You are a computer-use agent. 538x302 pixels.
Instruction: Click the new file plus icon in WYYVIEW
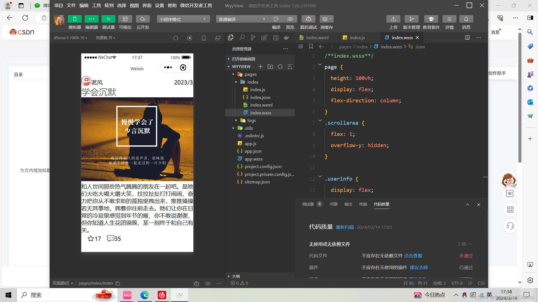(x=260, y=67)
